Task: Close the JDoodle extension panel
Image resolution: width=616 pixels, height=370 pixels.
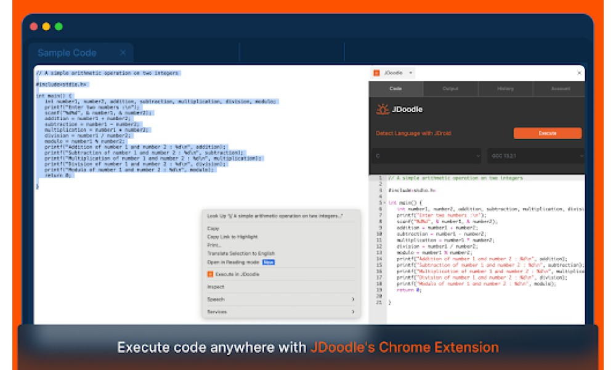Action: click(x=579, y=73)
